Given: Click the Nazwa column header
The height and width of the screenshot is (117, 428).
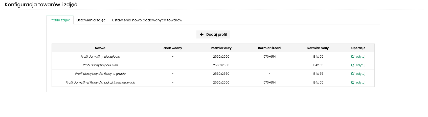Looking at the screenshot, I should click(x=100, y=48).
